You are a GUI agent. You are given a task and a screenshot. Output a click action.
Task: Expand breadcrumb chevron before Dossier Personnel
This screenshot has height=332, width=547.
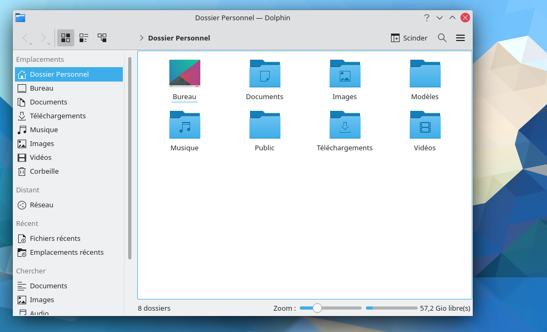tap(141, 38)
